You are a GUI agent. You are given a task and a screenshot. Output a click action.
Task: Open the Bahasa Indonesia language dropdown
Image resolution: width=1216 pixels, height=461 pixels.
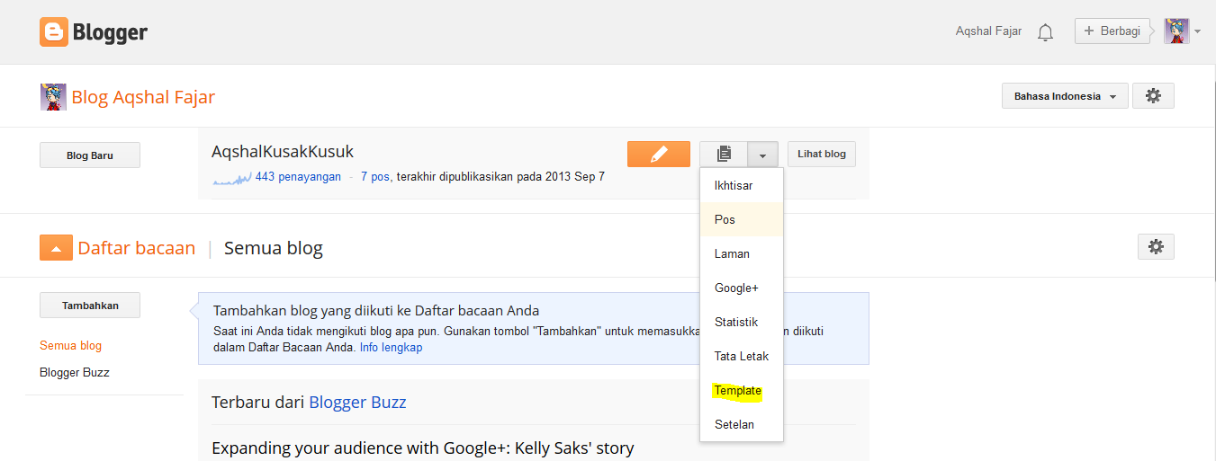point(1065,96)
